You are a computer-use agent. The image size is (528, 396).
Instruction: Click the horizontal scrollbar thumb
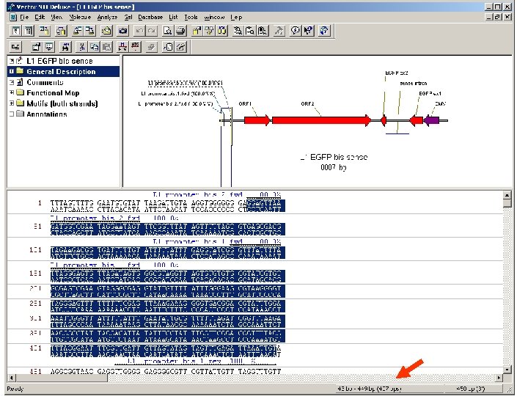click(x=62, y=378)
